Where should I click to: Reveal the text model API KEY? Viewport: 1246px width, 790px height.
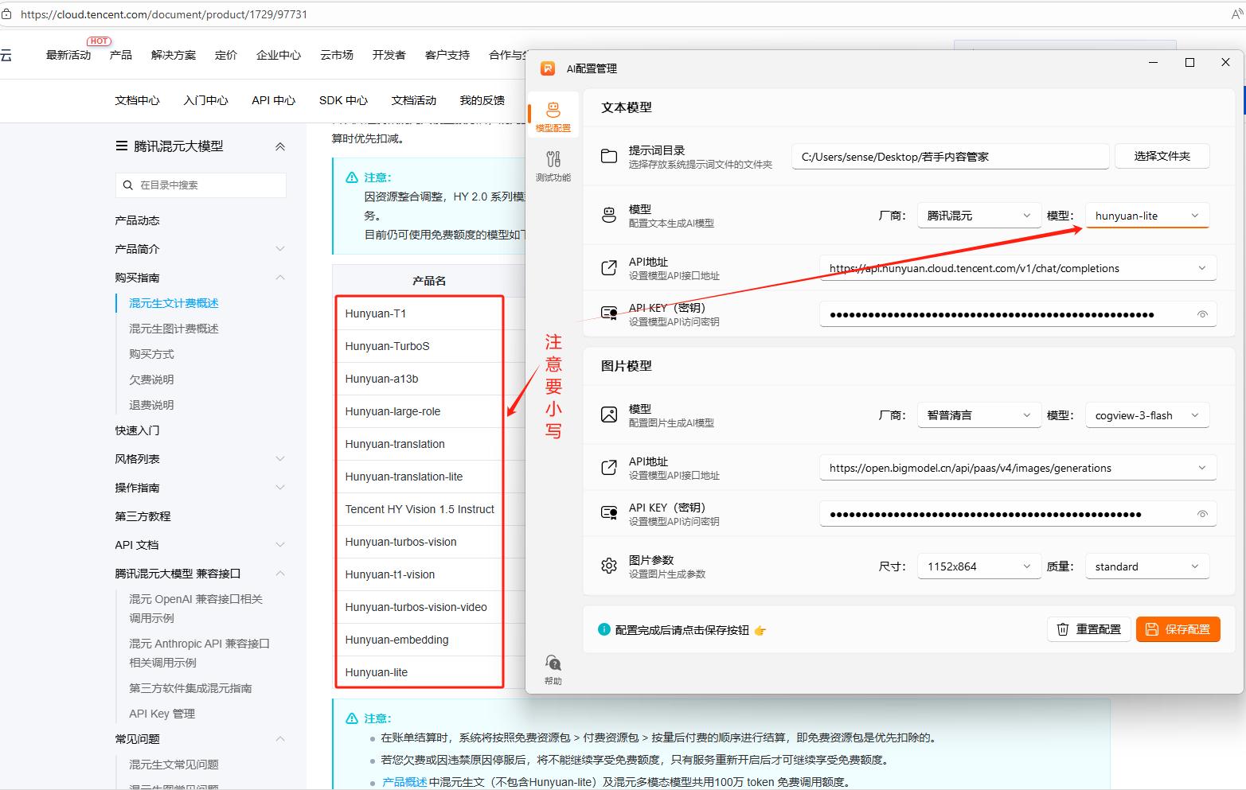tap(1202, 314)
